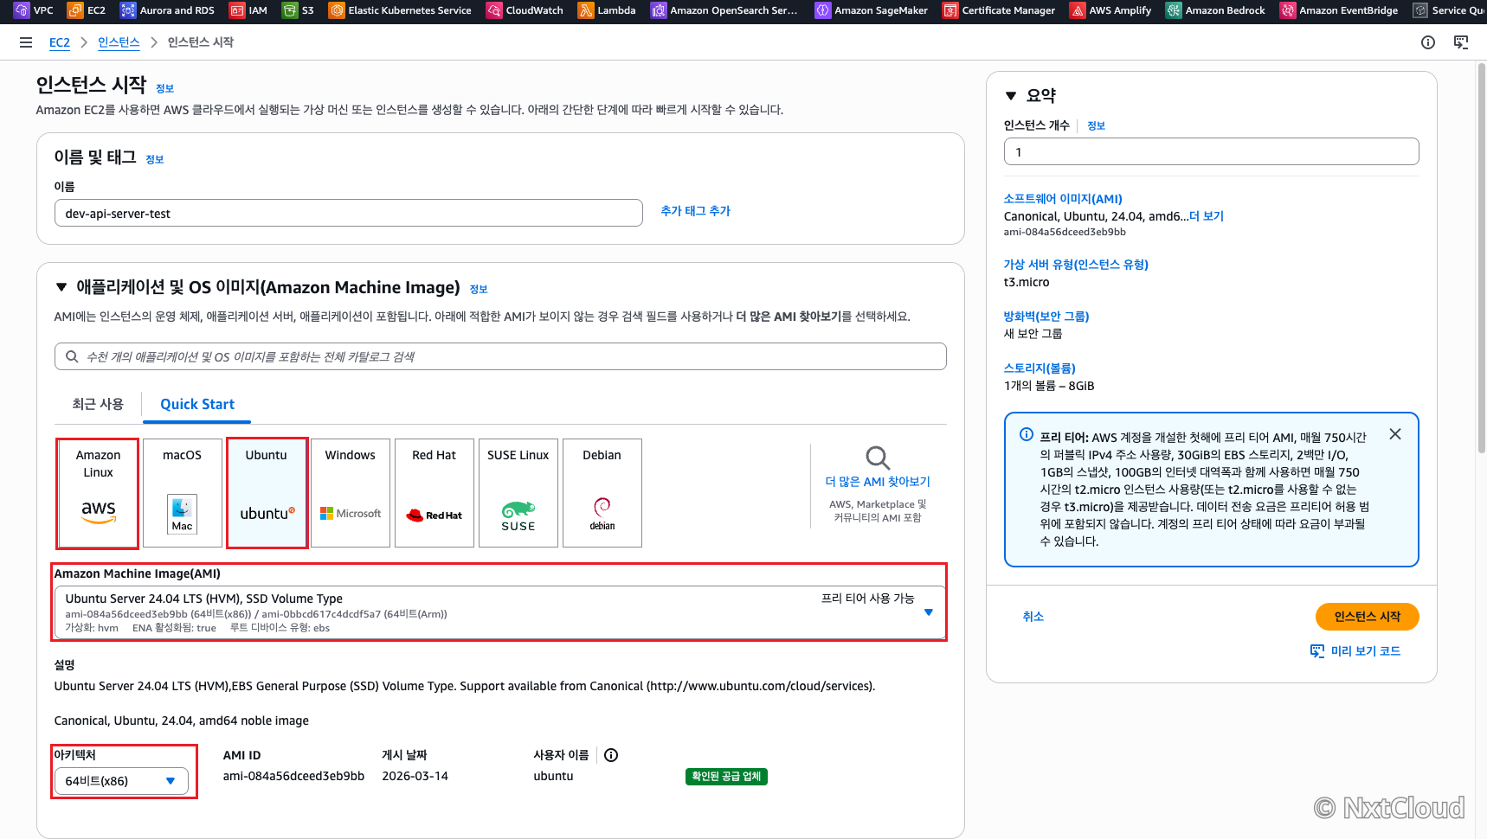The width and height of the screenshot is (1487, 839).
Task: Open the AWS Amplify shortcut
Action: click(1110, 10)
